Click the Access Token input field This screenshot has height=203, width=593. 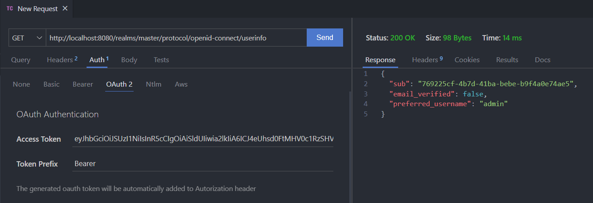coord(203,139)
